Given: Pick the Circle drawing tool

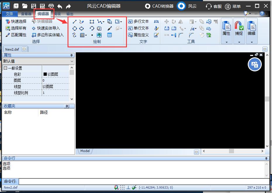Looking at the screenshot, I should [75, 28].
